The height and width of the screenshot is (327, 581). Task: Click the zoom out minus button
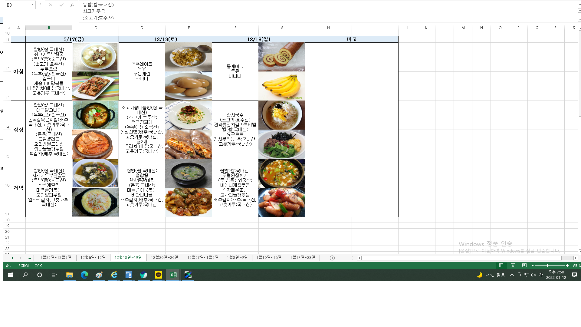tap(533, 266)
